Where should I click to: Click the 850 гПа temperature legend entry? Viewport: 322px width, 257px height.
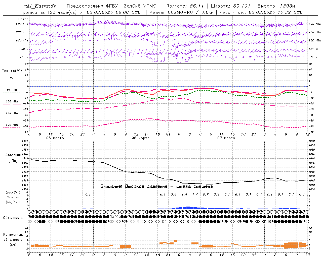pos(12,102)
